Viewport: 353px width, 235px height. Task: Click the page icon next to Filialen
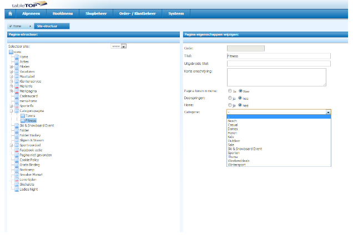point(17,67)
